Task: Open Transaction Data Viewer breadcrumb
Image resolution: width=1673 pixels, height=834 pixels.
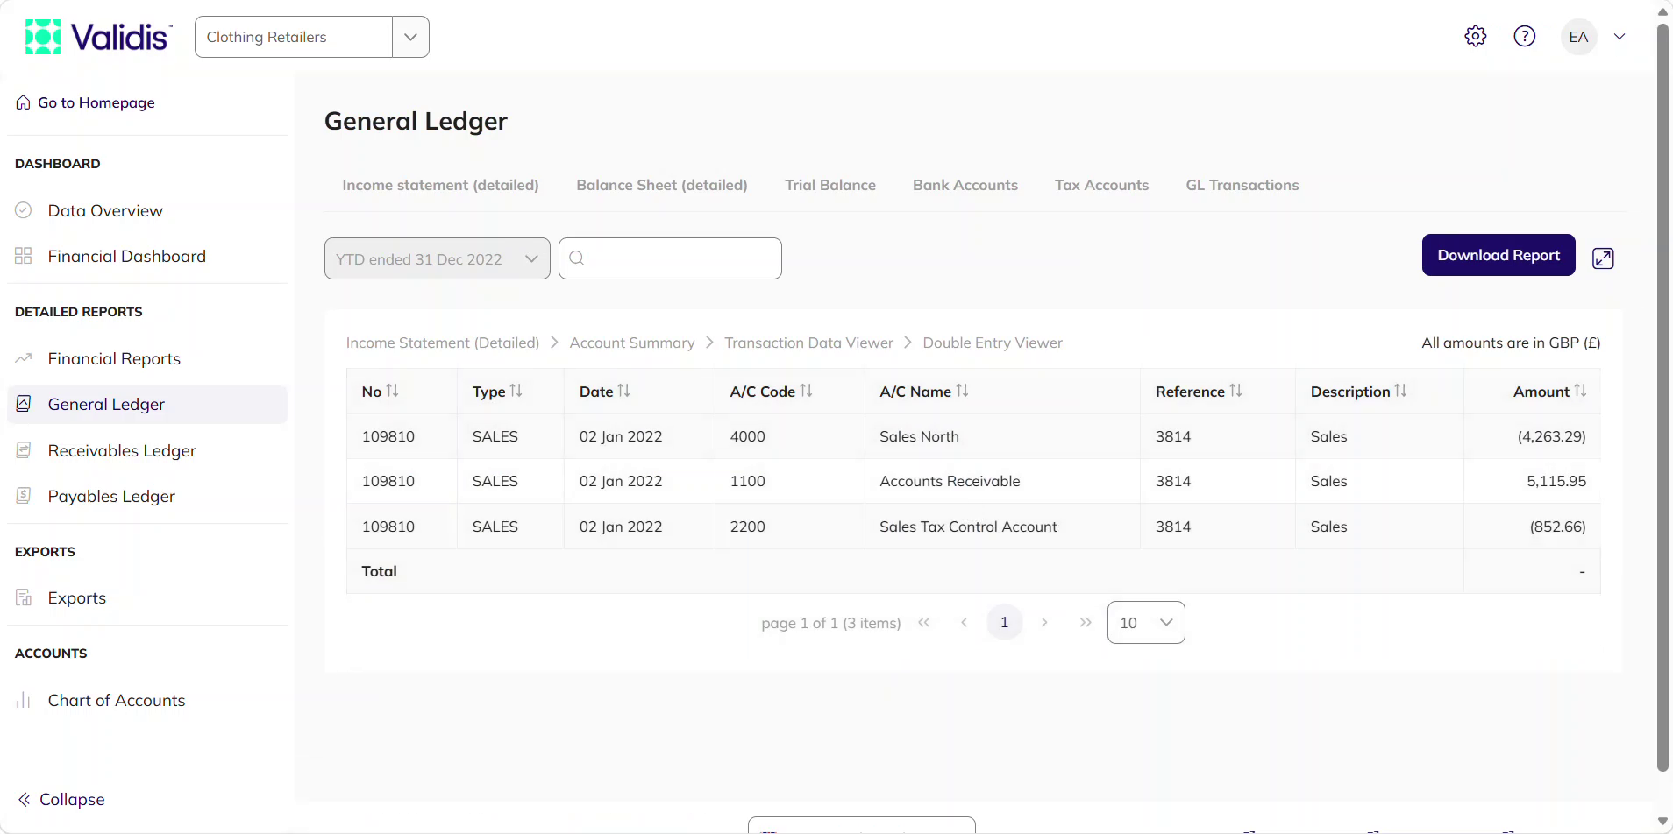Action: [808, 343]
